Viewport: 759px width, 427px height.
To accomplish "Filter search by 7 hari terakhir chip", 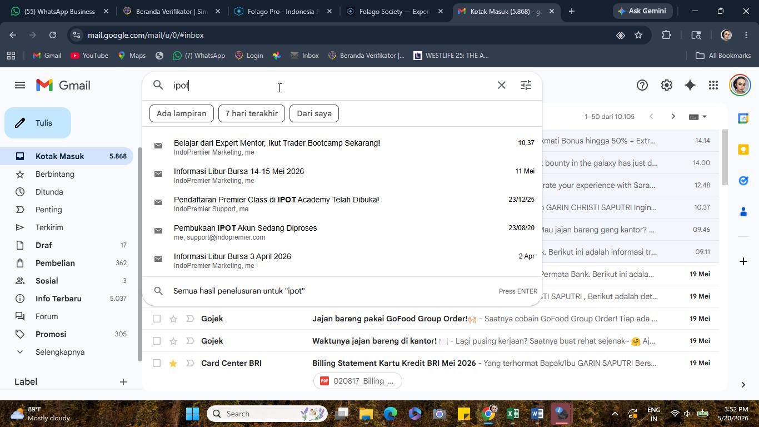I will click(x=251, y=113).
